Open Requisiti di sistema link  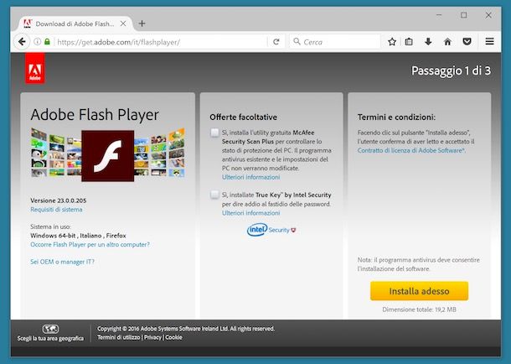pos(56,210)
